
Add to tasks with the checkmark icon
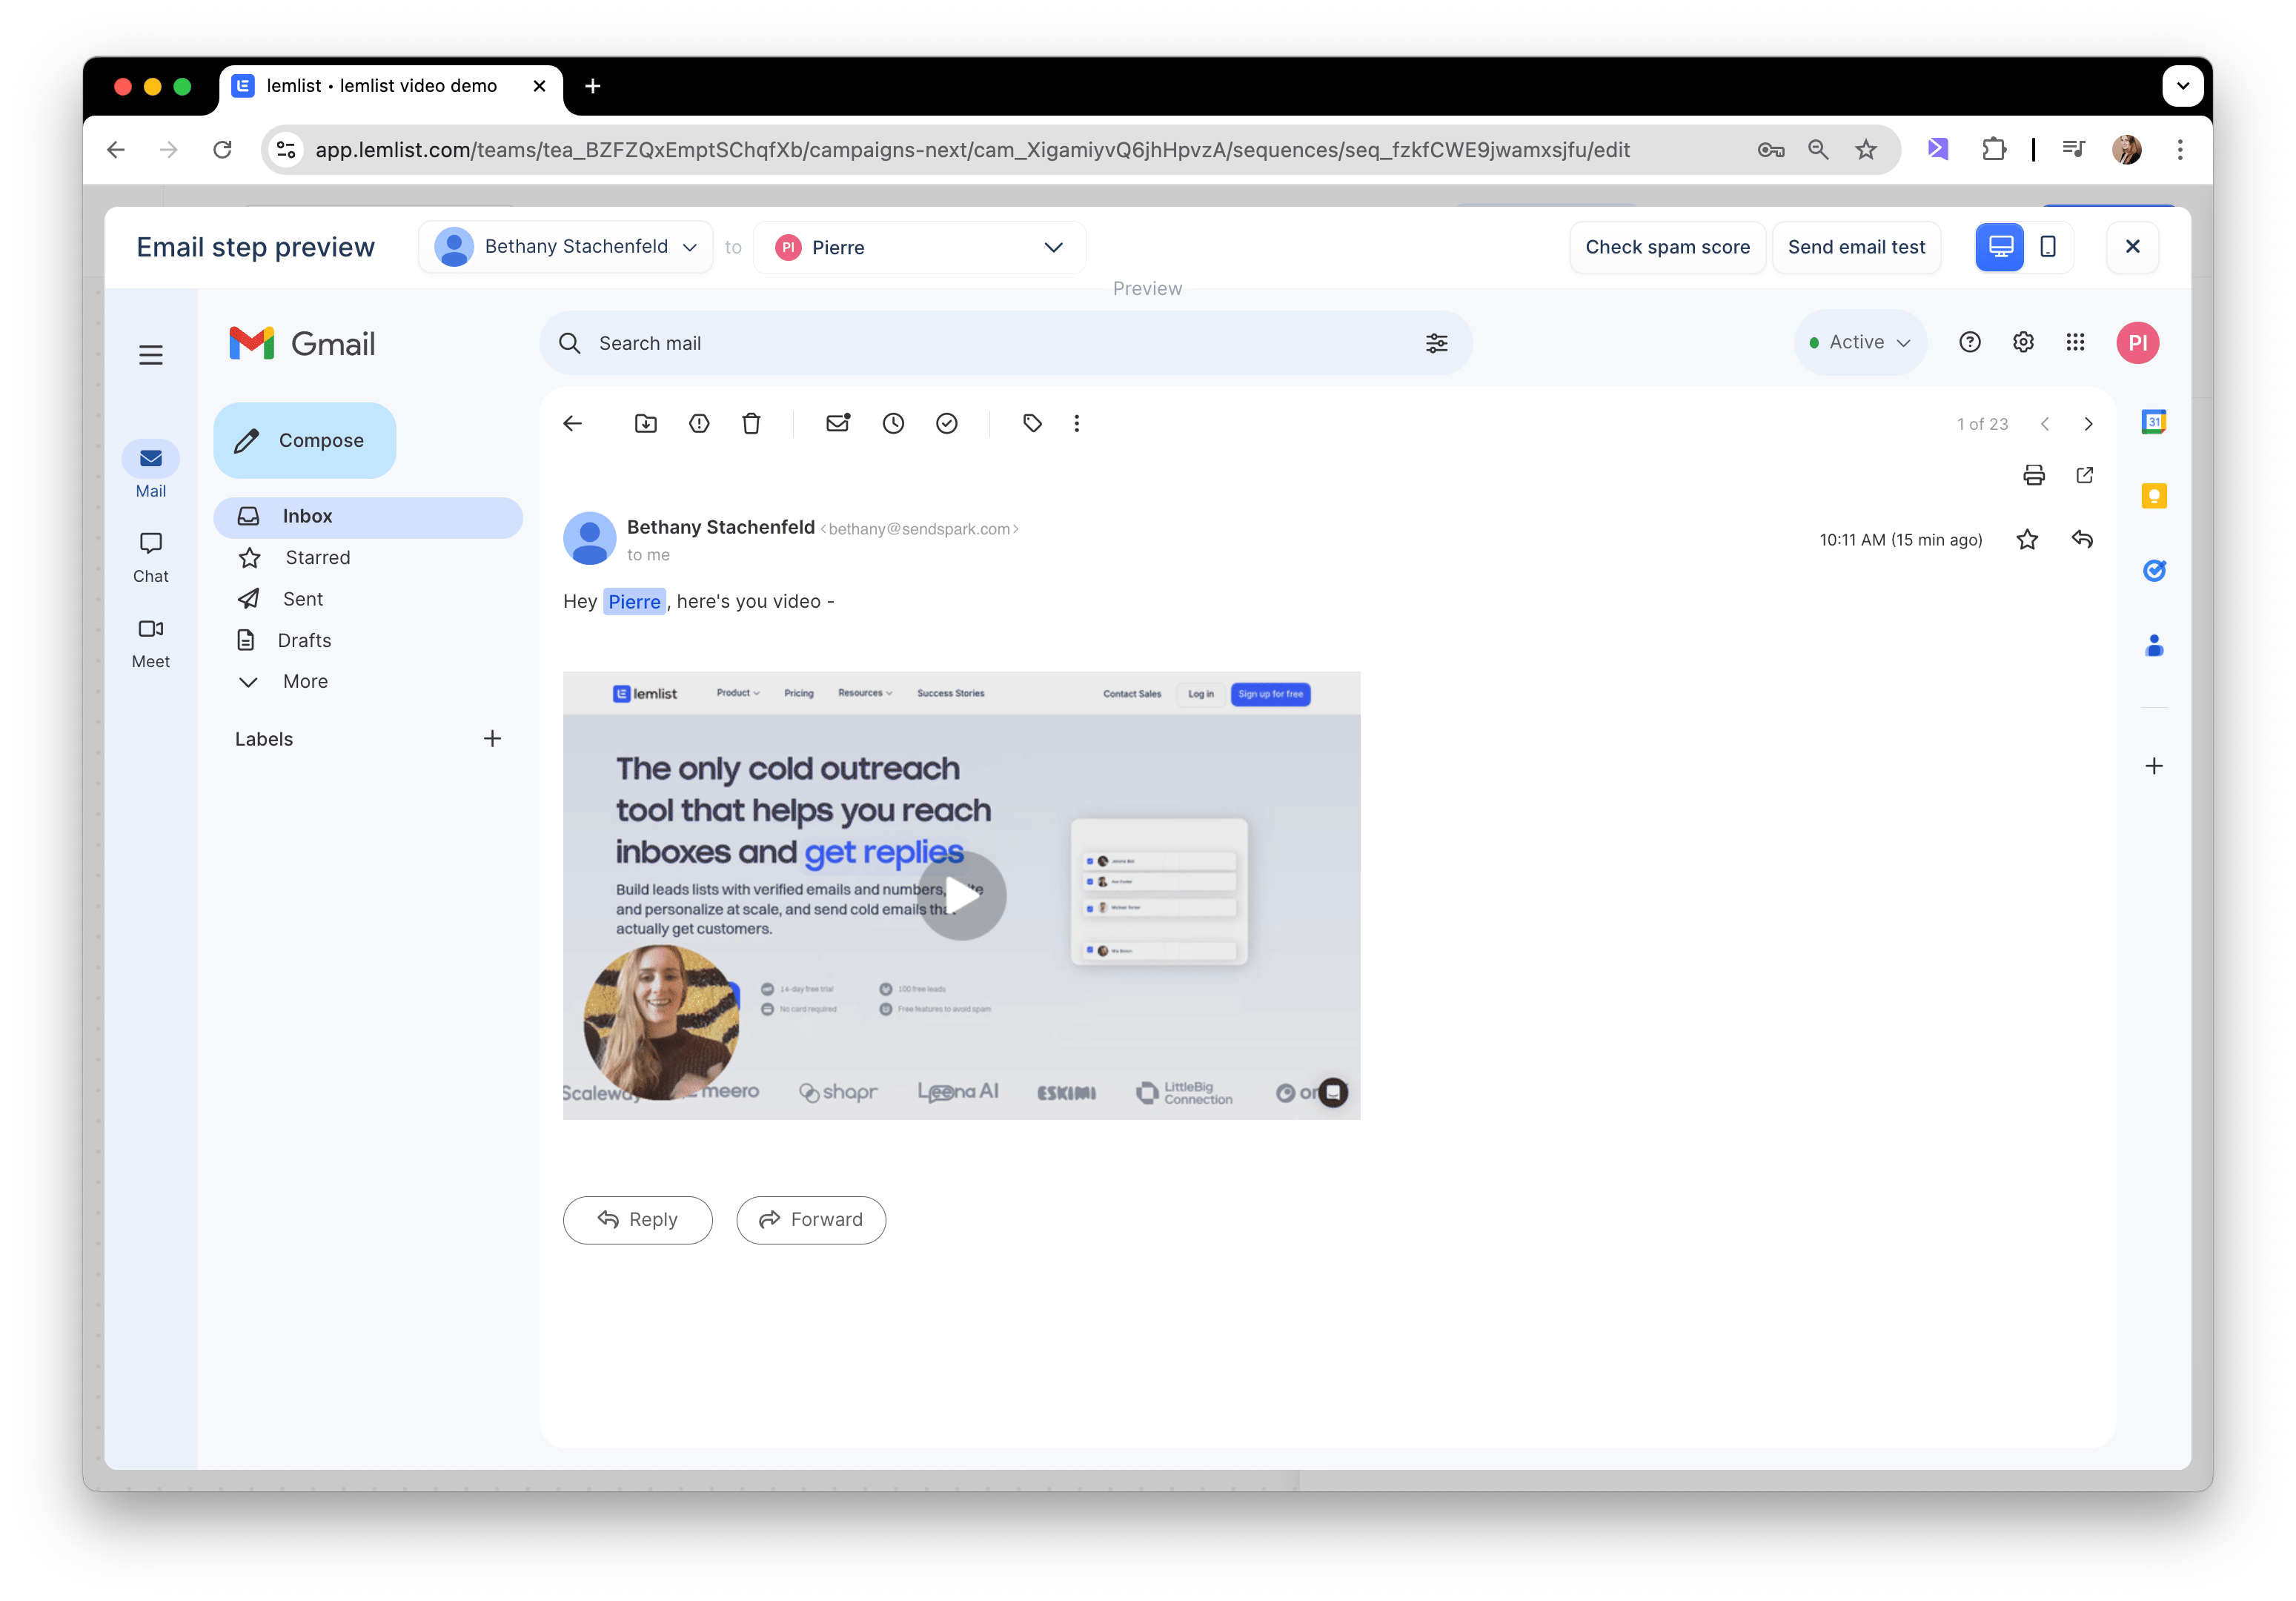947,424
